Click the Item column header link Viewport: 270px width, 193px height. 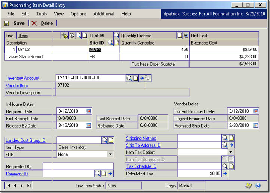coord(23,36)
